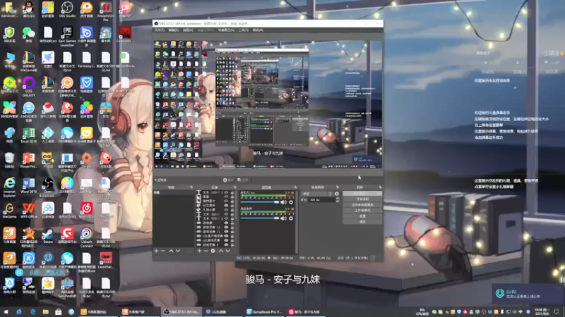Toggle visibility eye of 游戏采集 8 source
The height and width of the screenshot is (317, 565).
tap(226, 244)
